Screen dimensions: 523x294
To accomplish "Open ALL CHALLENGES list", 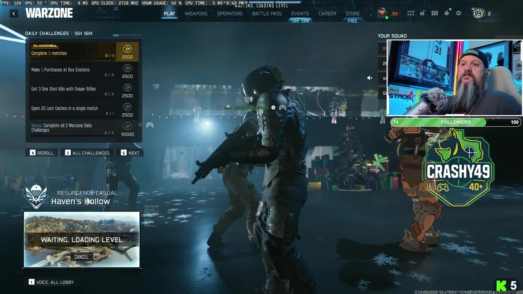I will click(x=87, y=153).
